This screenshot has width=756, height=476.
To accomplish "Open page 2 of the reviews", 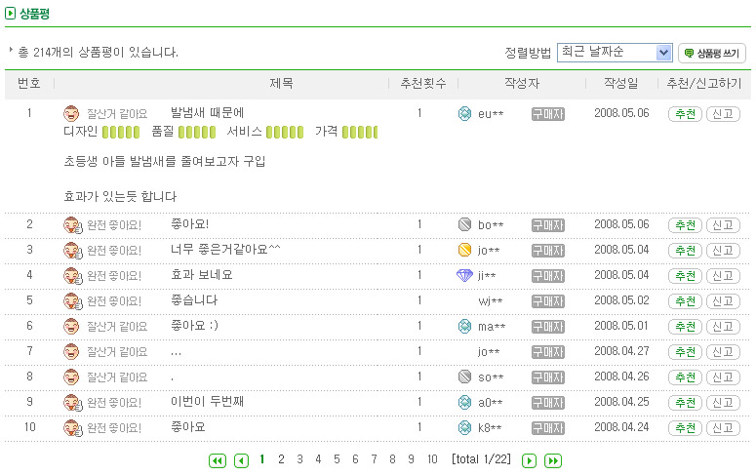I will tap(281, 459).
